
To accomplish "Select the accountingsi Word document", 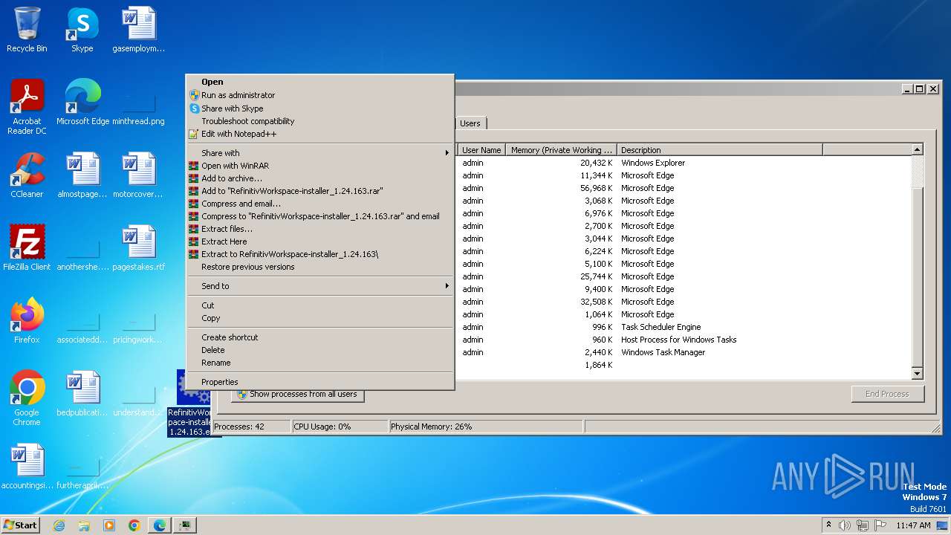I will tap(27, 467).
